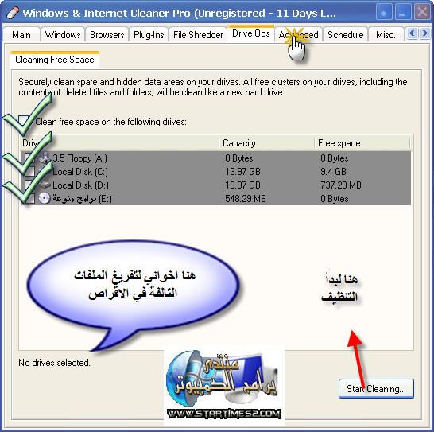Click the Start Cleaning... button

[x=376, y=389]
